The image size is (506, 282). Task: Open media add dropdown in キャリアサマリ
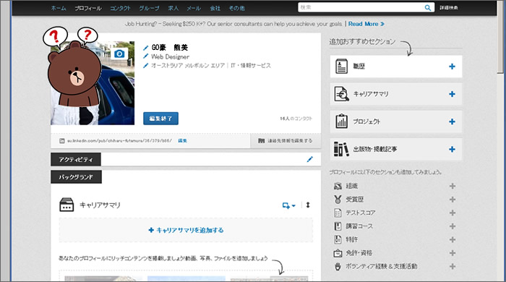tap(288, 205)
